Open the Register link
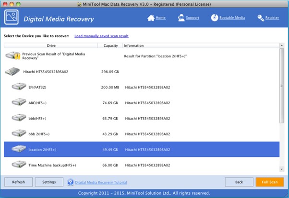 point(272,18)
